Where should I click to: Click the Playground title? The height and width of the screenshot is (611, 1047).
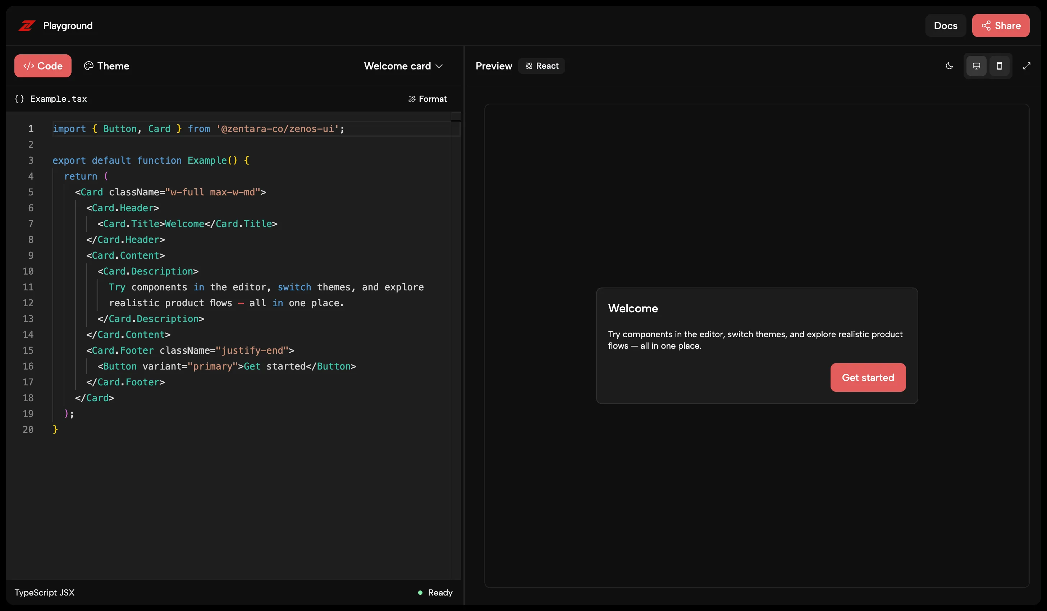68,26
